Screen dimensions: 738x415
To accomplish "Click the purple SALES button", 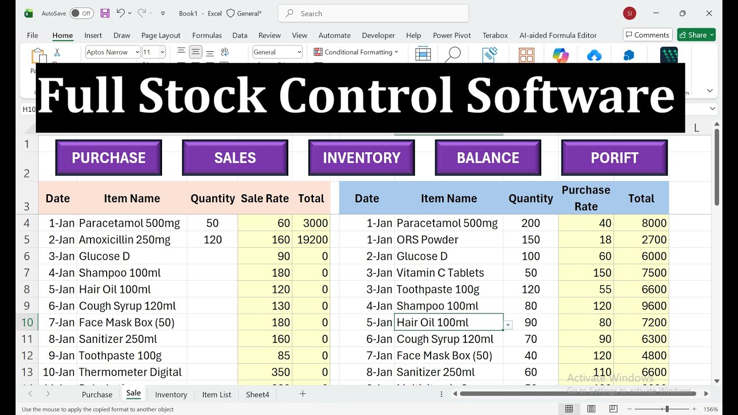I will (x=235, y=157).
